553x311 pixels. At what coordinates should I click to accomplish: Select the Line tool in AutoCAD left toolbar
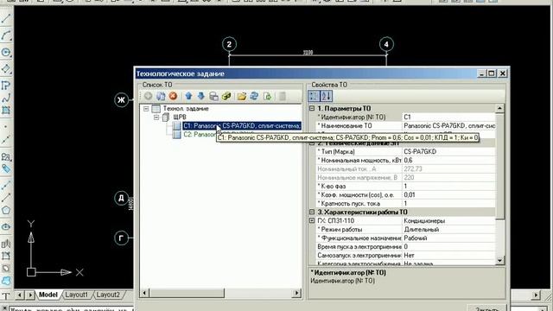pos(6,19)
